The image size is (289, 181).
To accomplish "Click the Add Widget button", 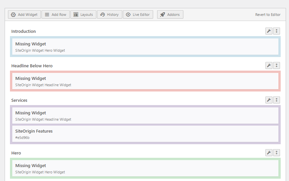I will [x=24, y=15].
